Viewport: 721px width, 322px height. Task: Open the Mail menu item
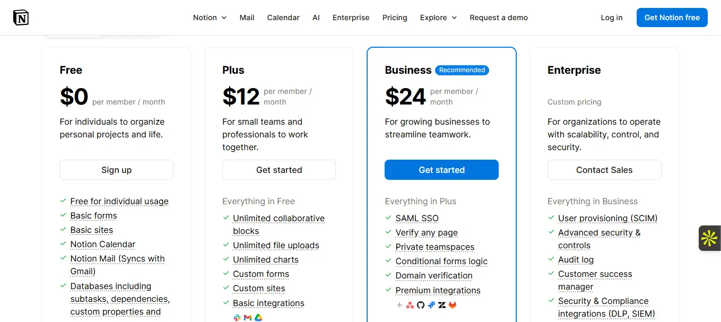tap(247, 18)
